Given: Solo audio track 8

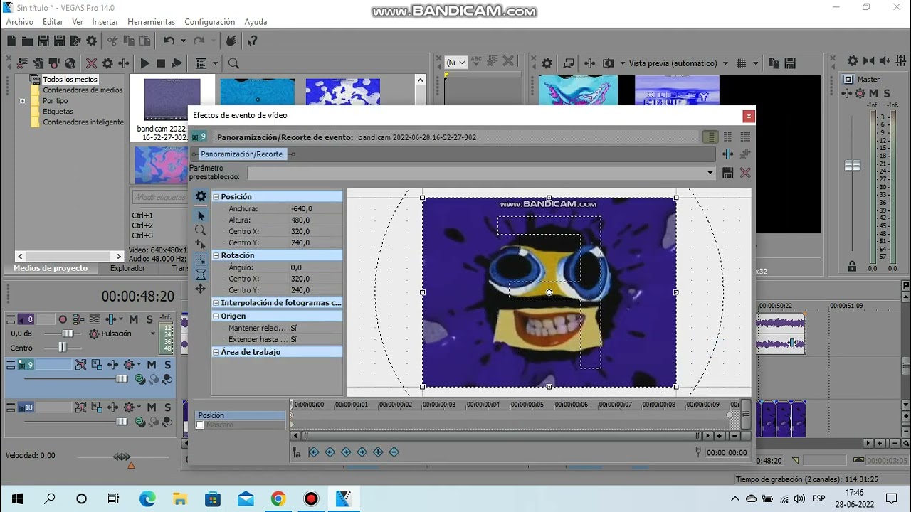Looking at the screenshot, I should 149,319.
